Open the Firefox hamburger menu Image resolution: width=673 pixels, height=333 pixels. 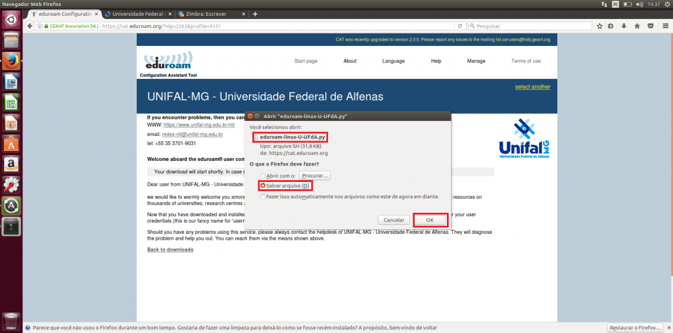(665, 26)
